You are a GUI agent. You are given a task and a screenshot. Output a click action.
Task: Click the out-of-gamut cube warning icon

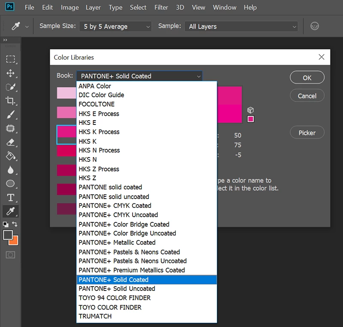250,110
